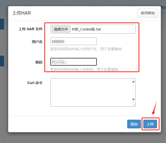Click the textarea scrollbar up arrow

[x=133, y=81]
